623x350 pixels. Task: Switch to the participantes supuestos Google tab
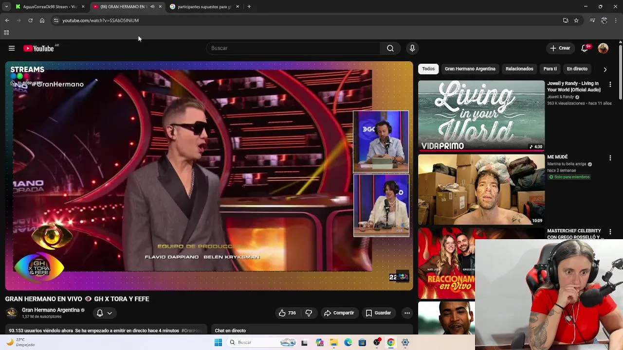(204, 7)
